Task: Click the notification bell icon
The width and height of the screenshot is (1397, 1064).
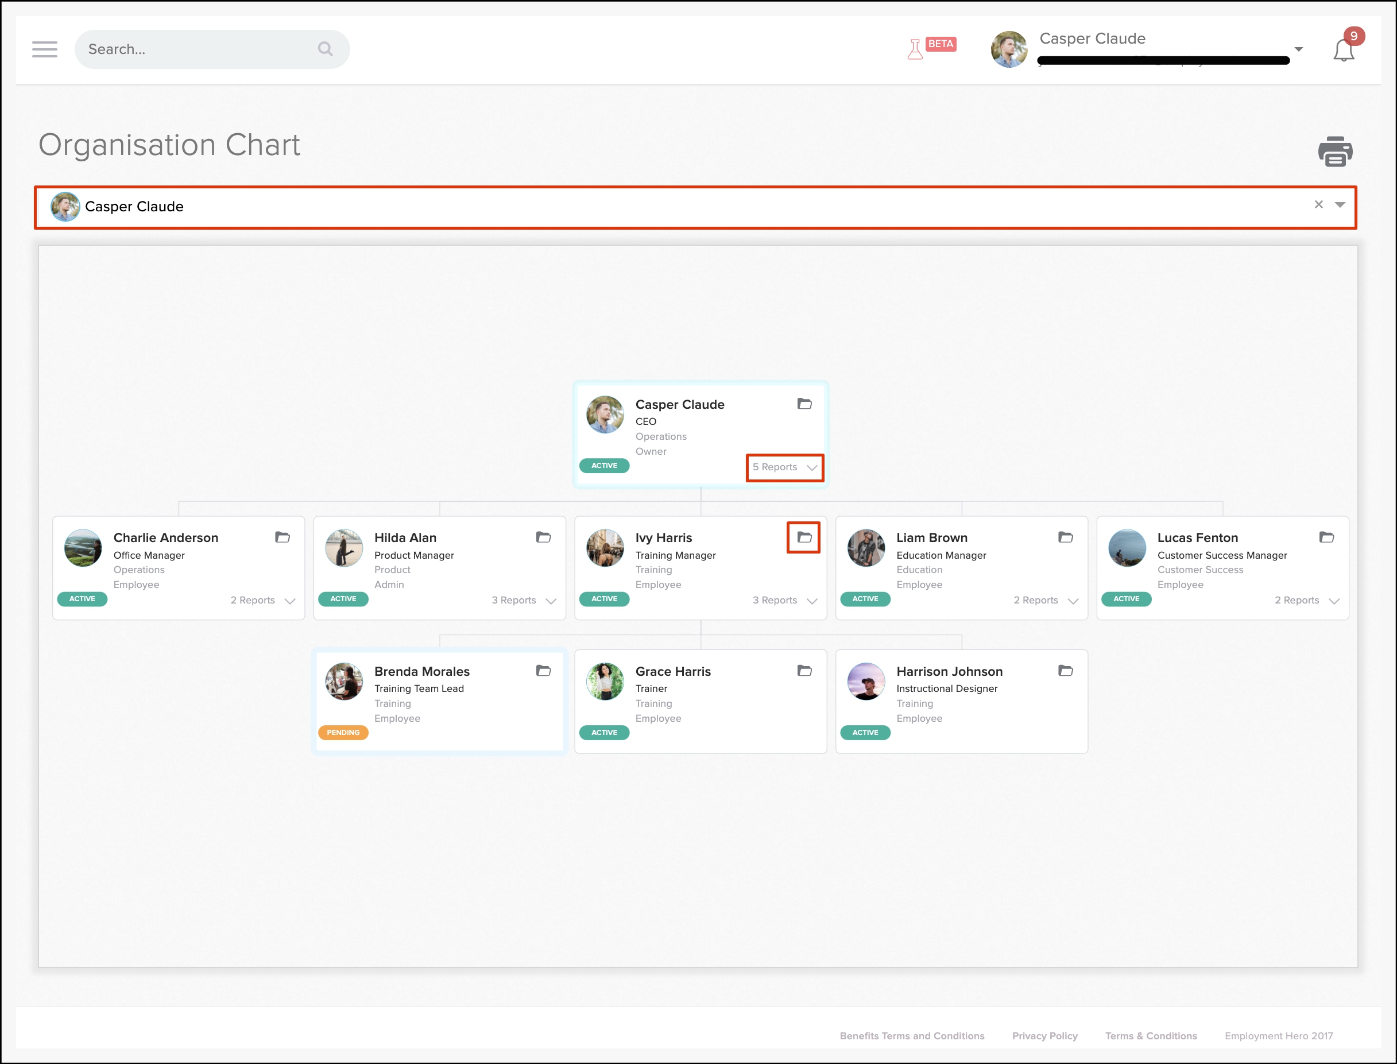Action: coord(1343,50)
